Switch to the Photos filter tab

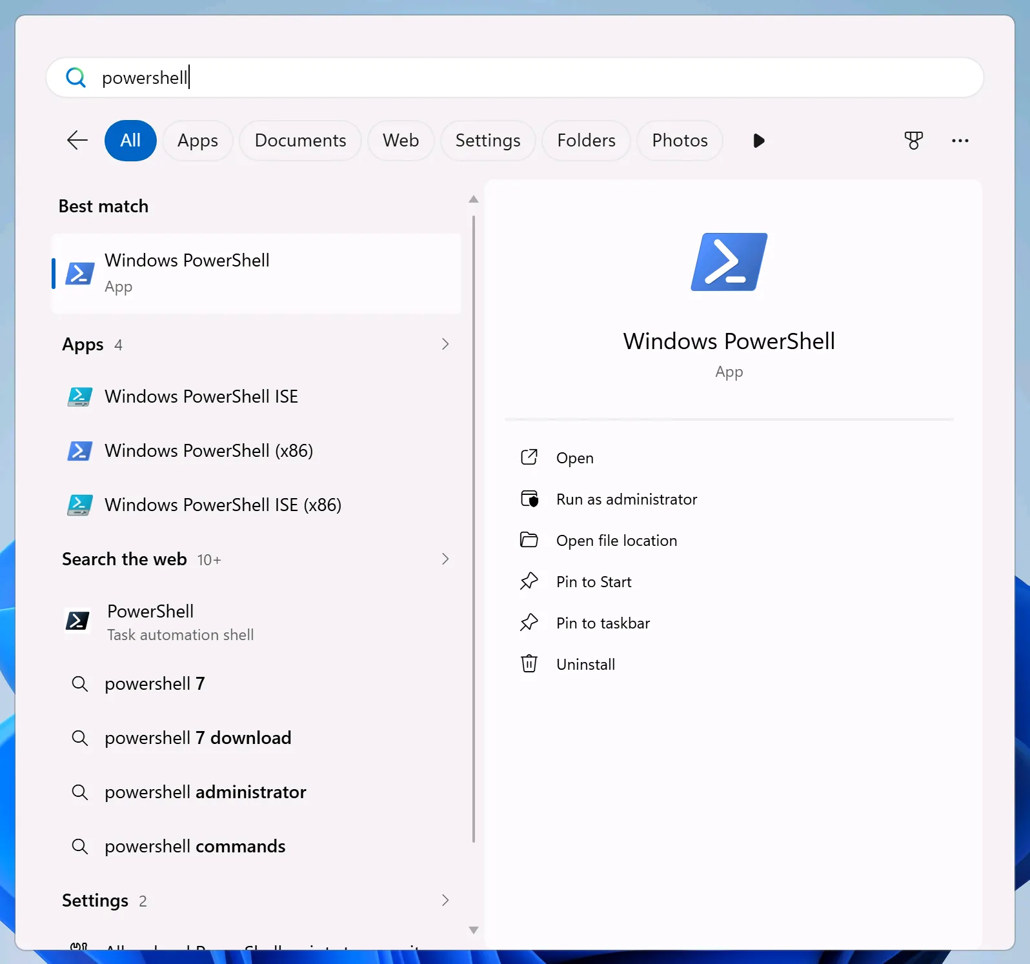[x=680, y=141]
